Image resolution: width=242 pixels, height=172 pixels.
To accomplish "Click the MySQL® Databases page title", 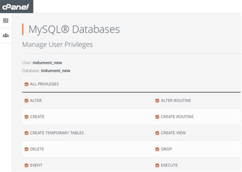I will [x=74, y=30].
